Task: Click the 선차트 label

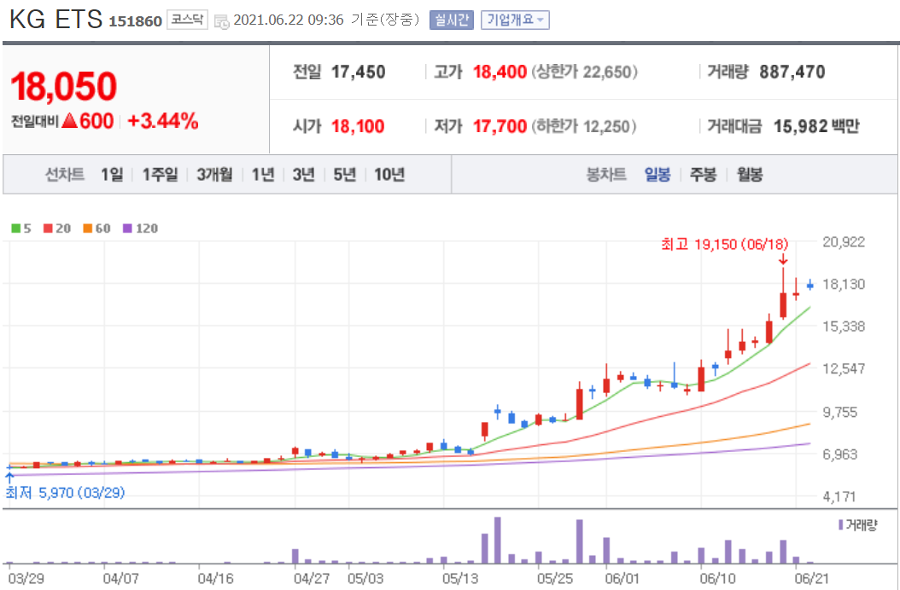Action: (65, 174)
